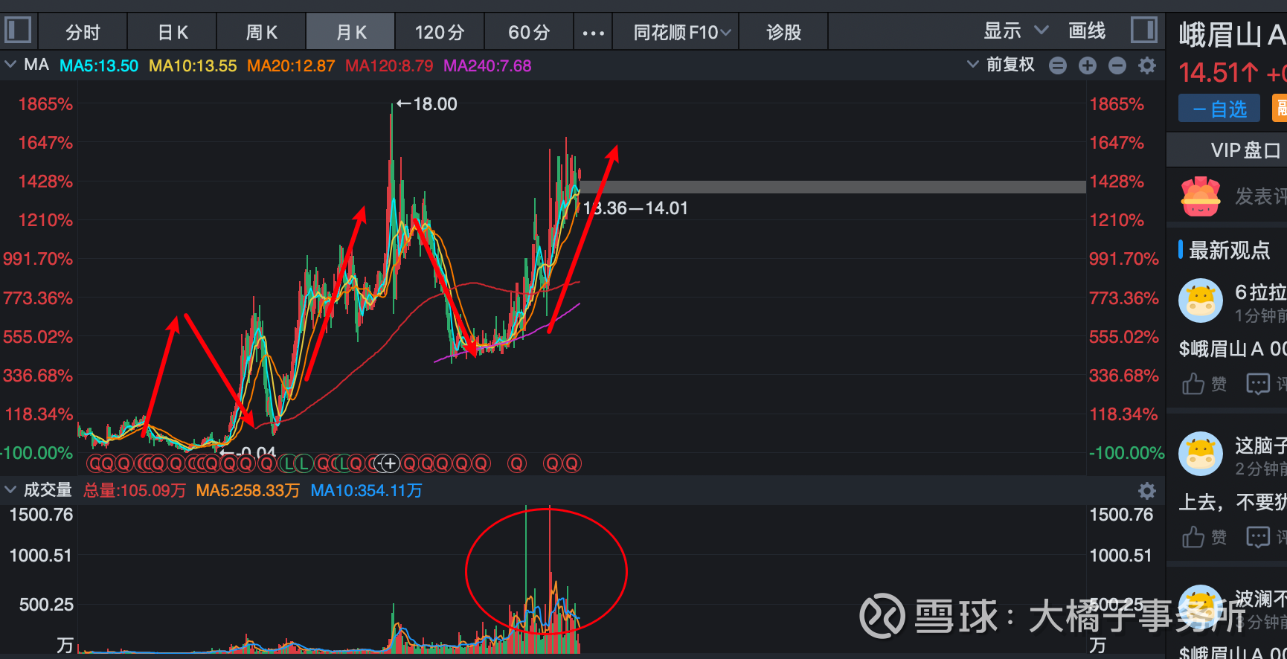Click the 发表评 comment input box
This screenshot has height=659, width=1287.
(1260, 196)
